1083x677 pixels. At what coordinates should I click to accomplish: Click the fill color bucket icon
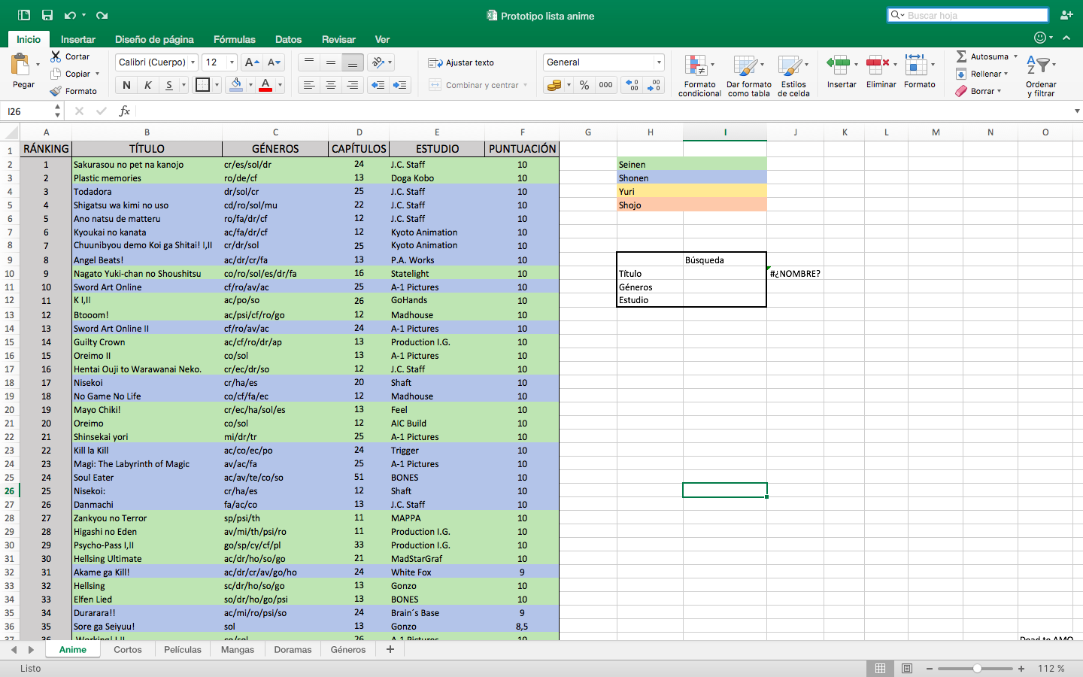click(236, 85)
